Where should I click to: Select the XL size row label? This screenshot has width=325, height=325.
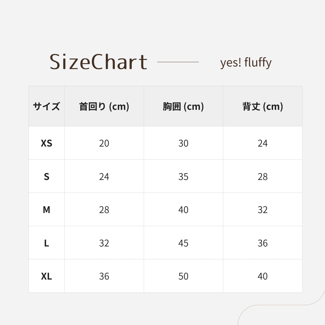click(46, 276)
